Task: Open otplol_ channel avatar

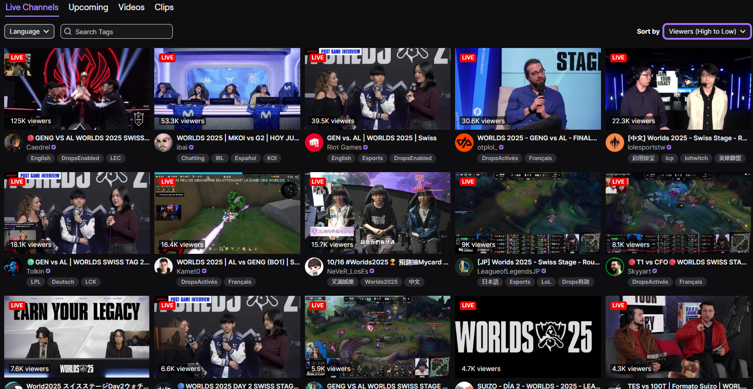Action: pos(464,143)
